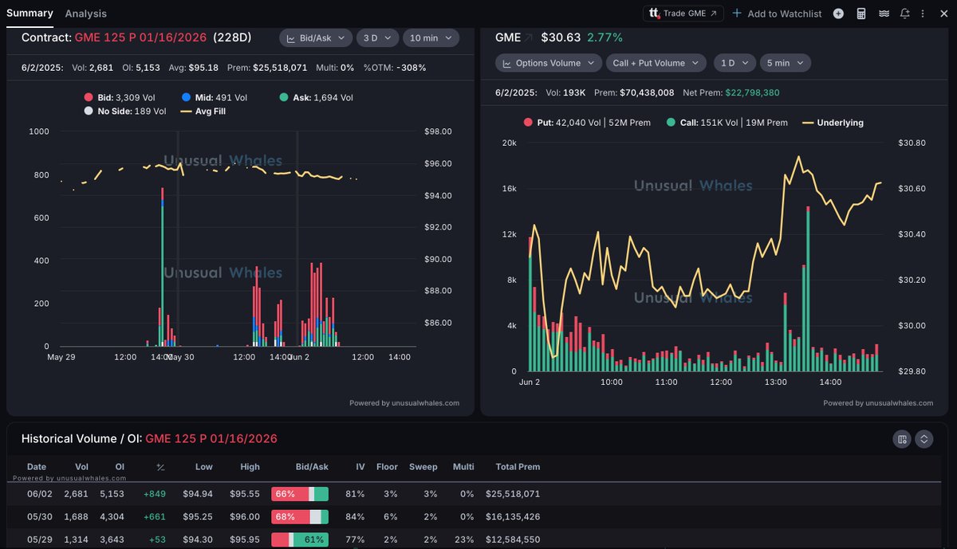Viewport: 957px width, 549px height.
Task: Create alert with bell-plus icon
Action: [x=904, y=14]
